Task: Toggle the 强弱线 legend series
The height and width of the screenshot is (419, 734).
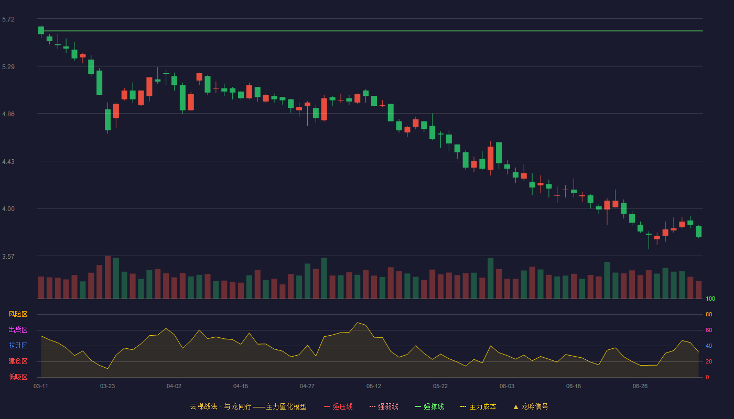Action: [384, 406]
